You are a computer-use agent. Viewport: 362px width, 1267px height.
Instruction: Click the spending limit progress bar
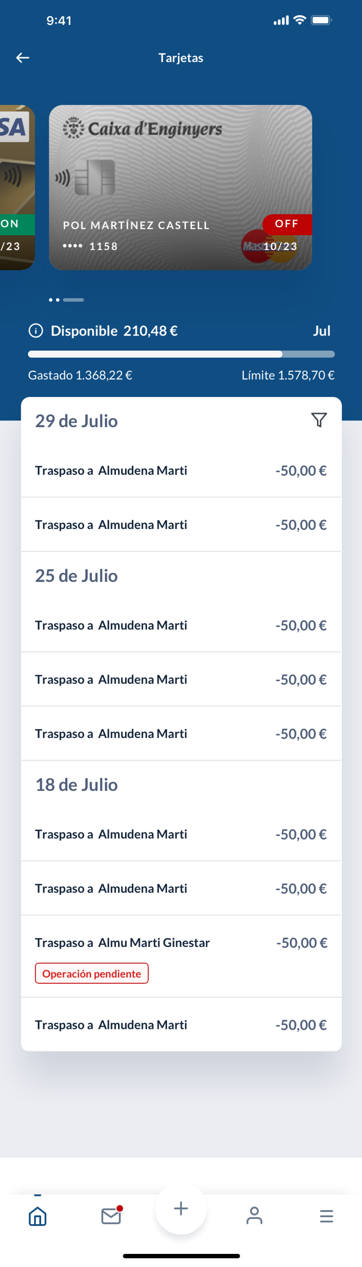click(x=181, y=354)
